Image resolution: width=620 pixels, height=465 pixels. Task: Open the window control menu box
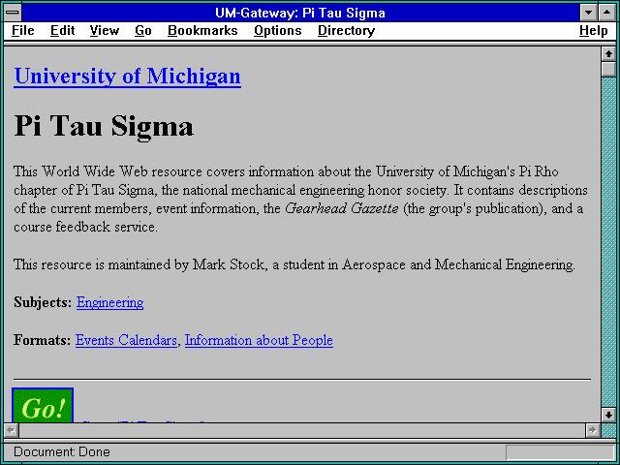pyautogui.click(x=13, y=13)
